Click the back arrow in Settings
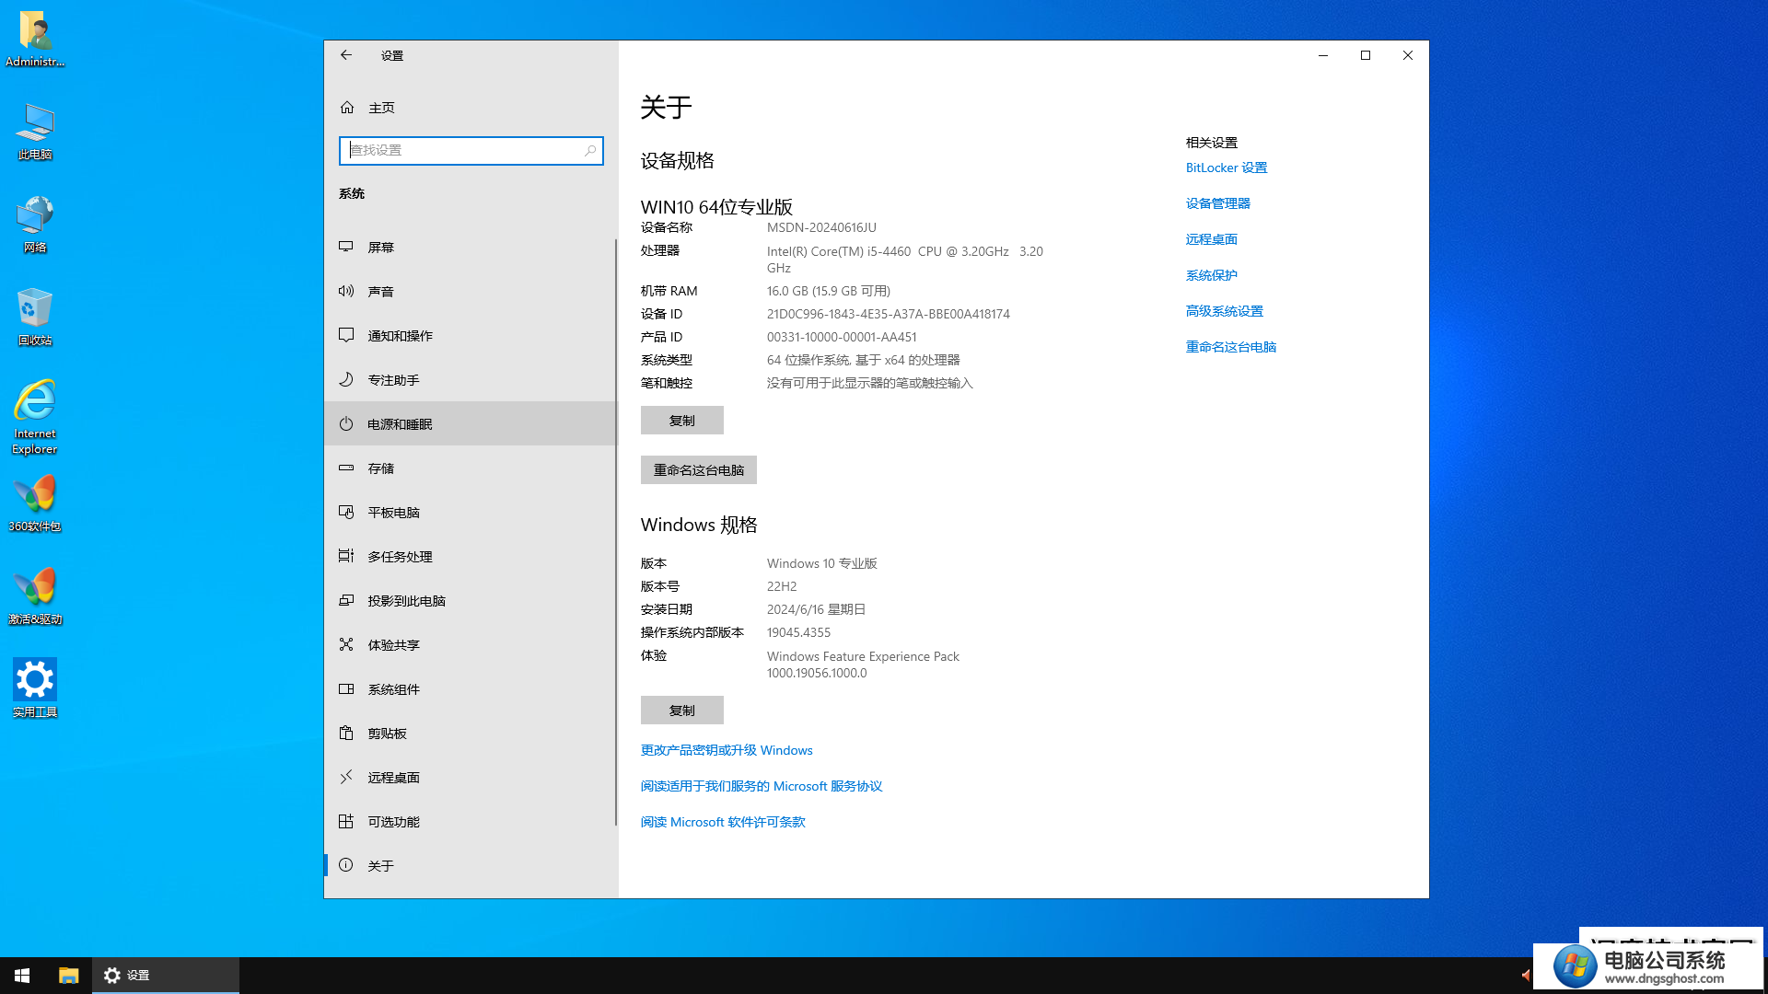1768x994 pixels. [346, 55]
